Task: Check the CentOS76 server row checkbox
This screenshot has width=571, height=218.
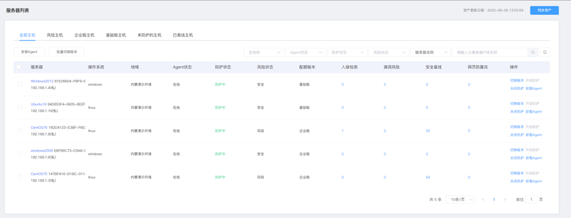Action: (20, 130)
